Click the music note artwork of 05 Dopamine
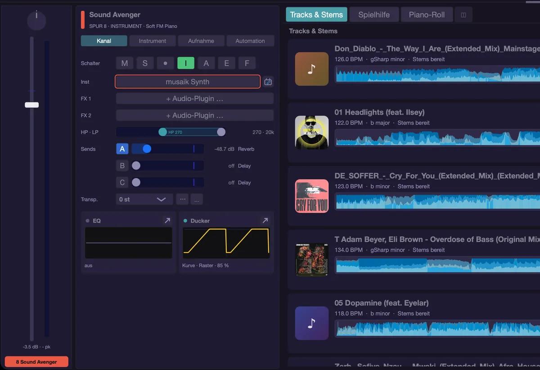Viewport: 540px width, 370px height. (312, 323)
